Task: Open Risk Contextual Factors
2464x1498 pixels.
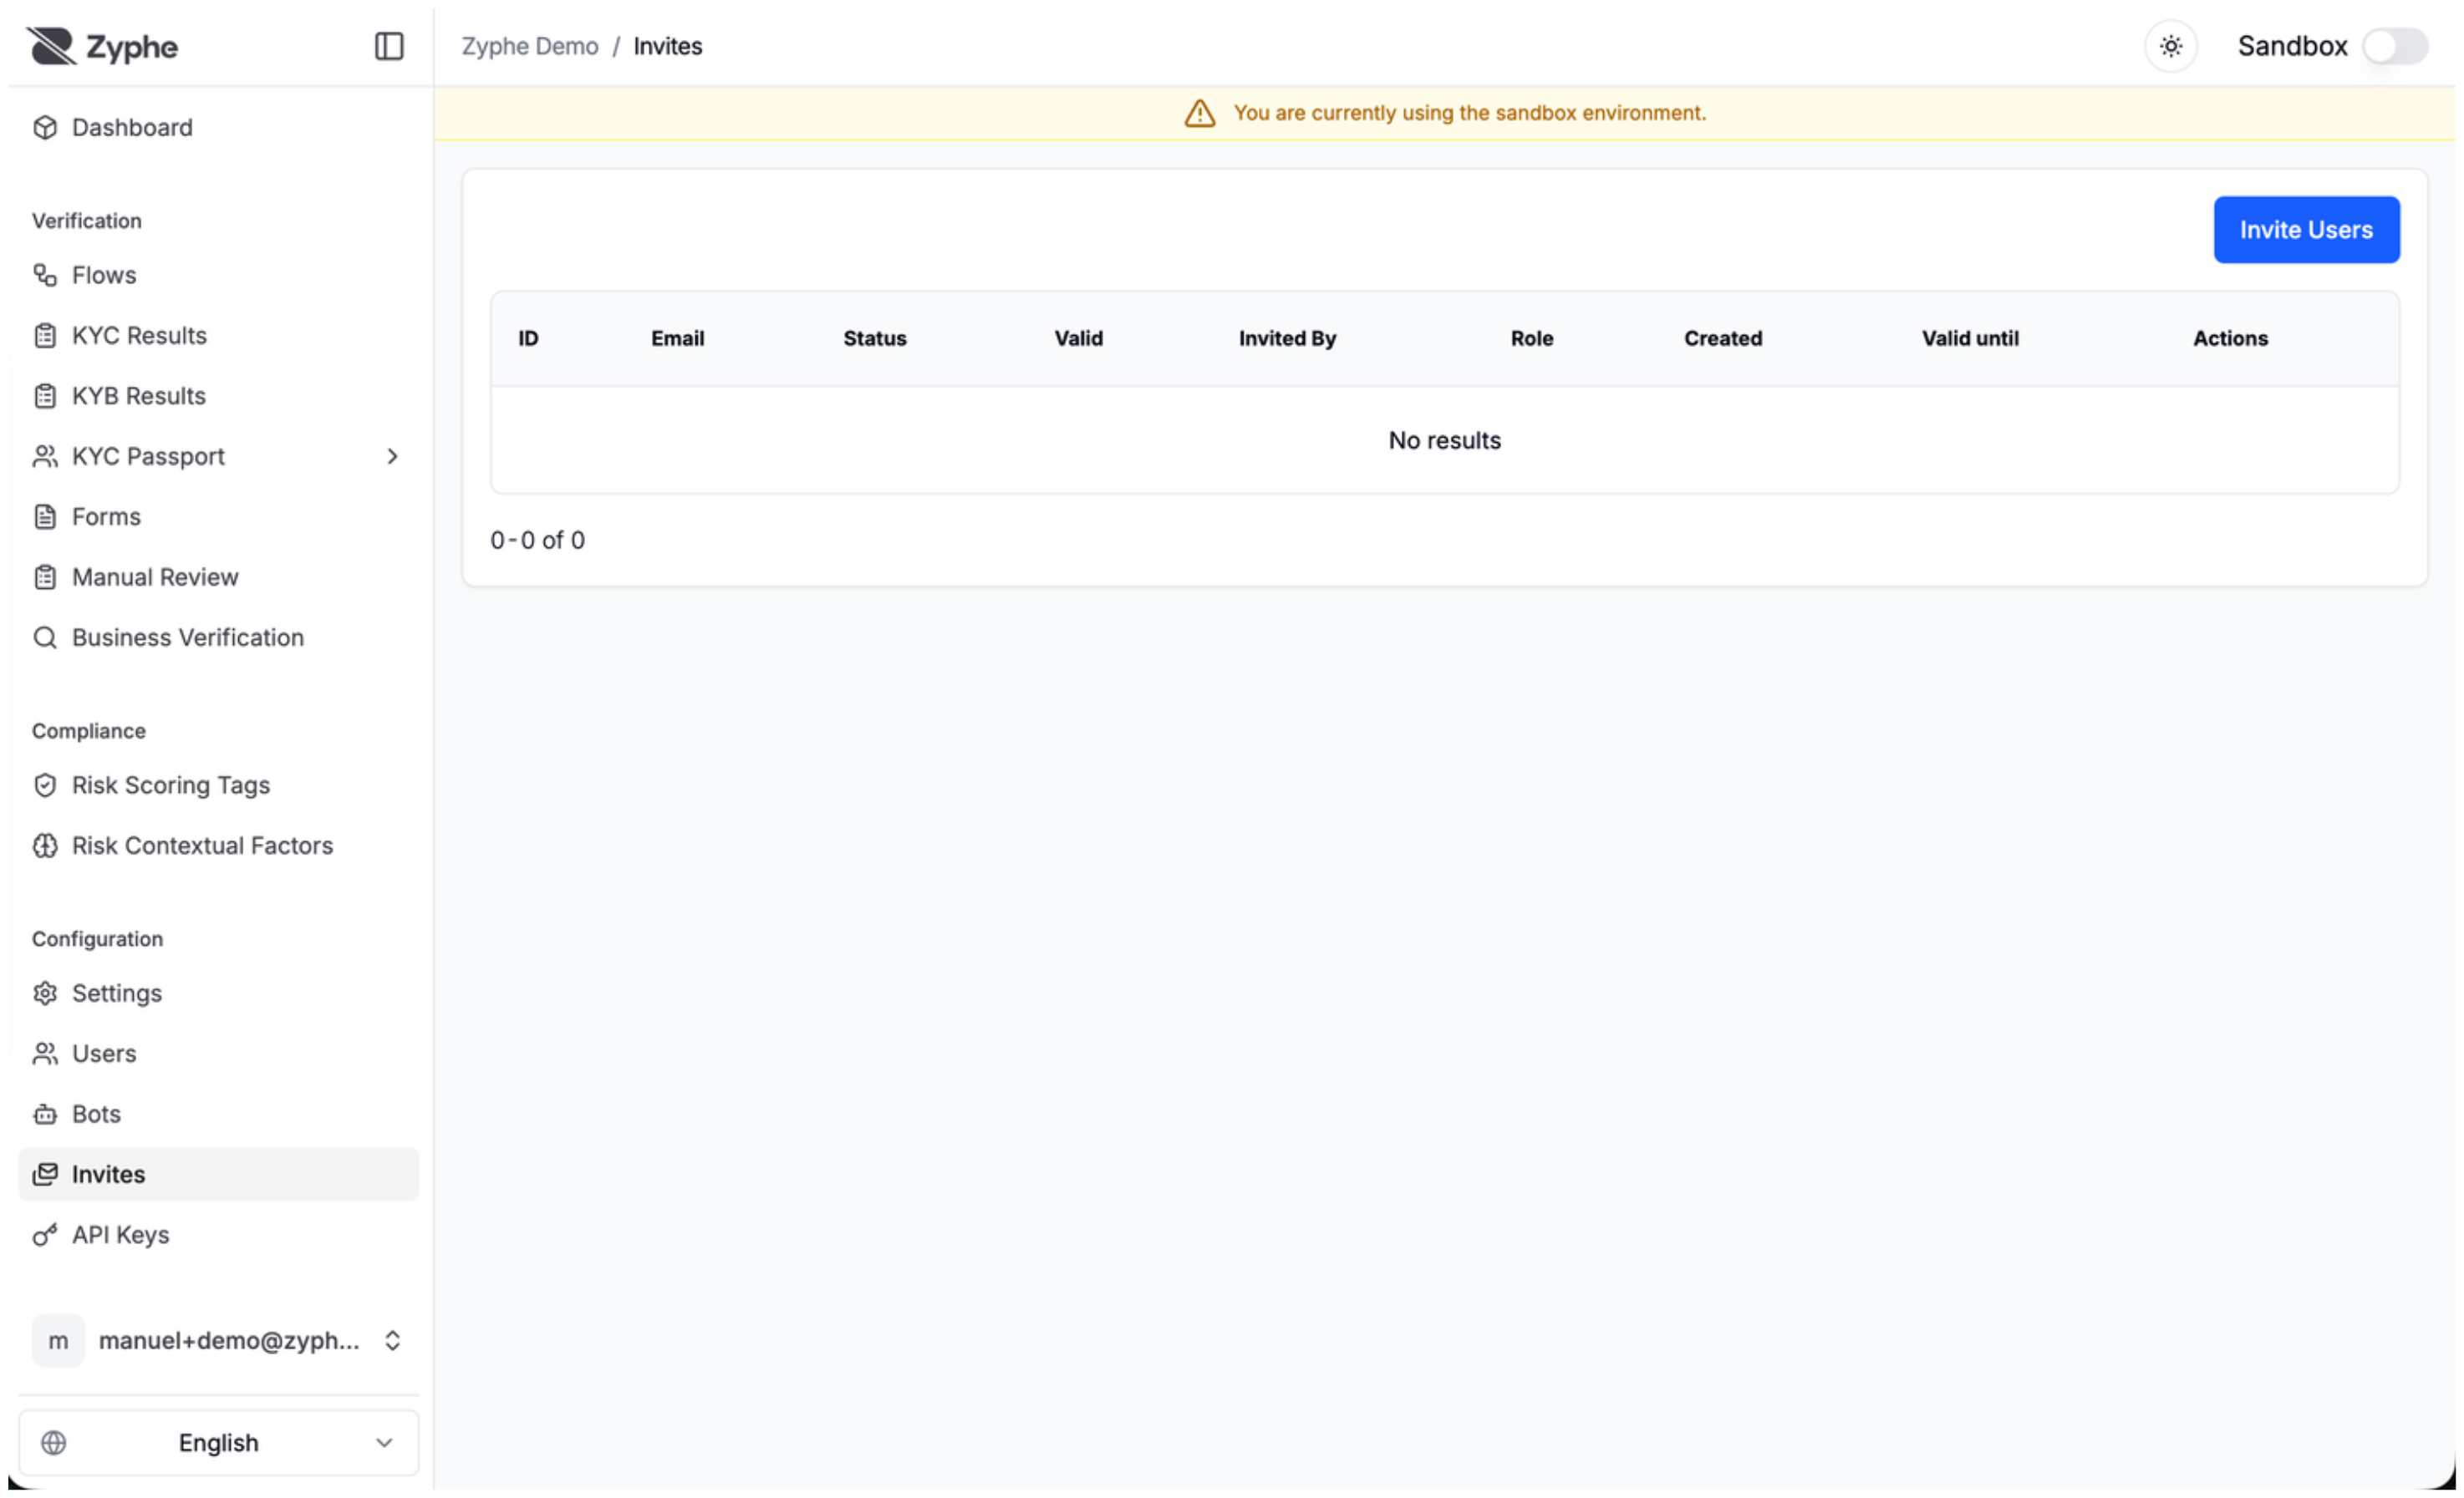Action: 219,845
